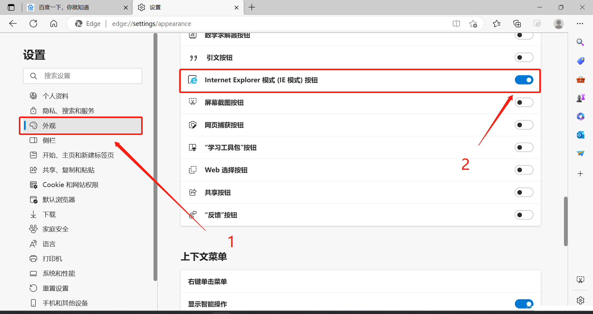Open Settings and more menu
593x314 pixels.
click(580, 24)
